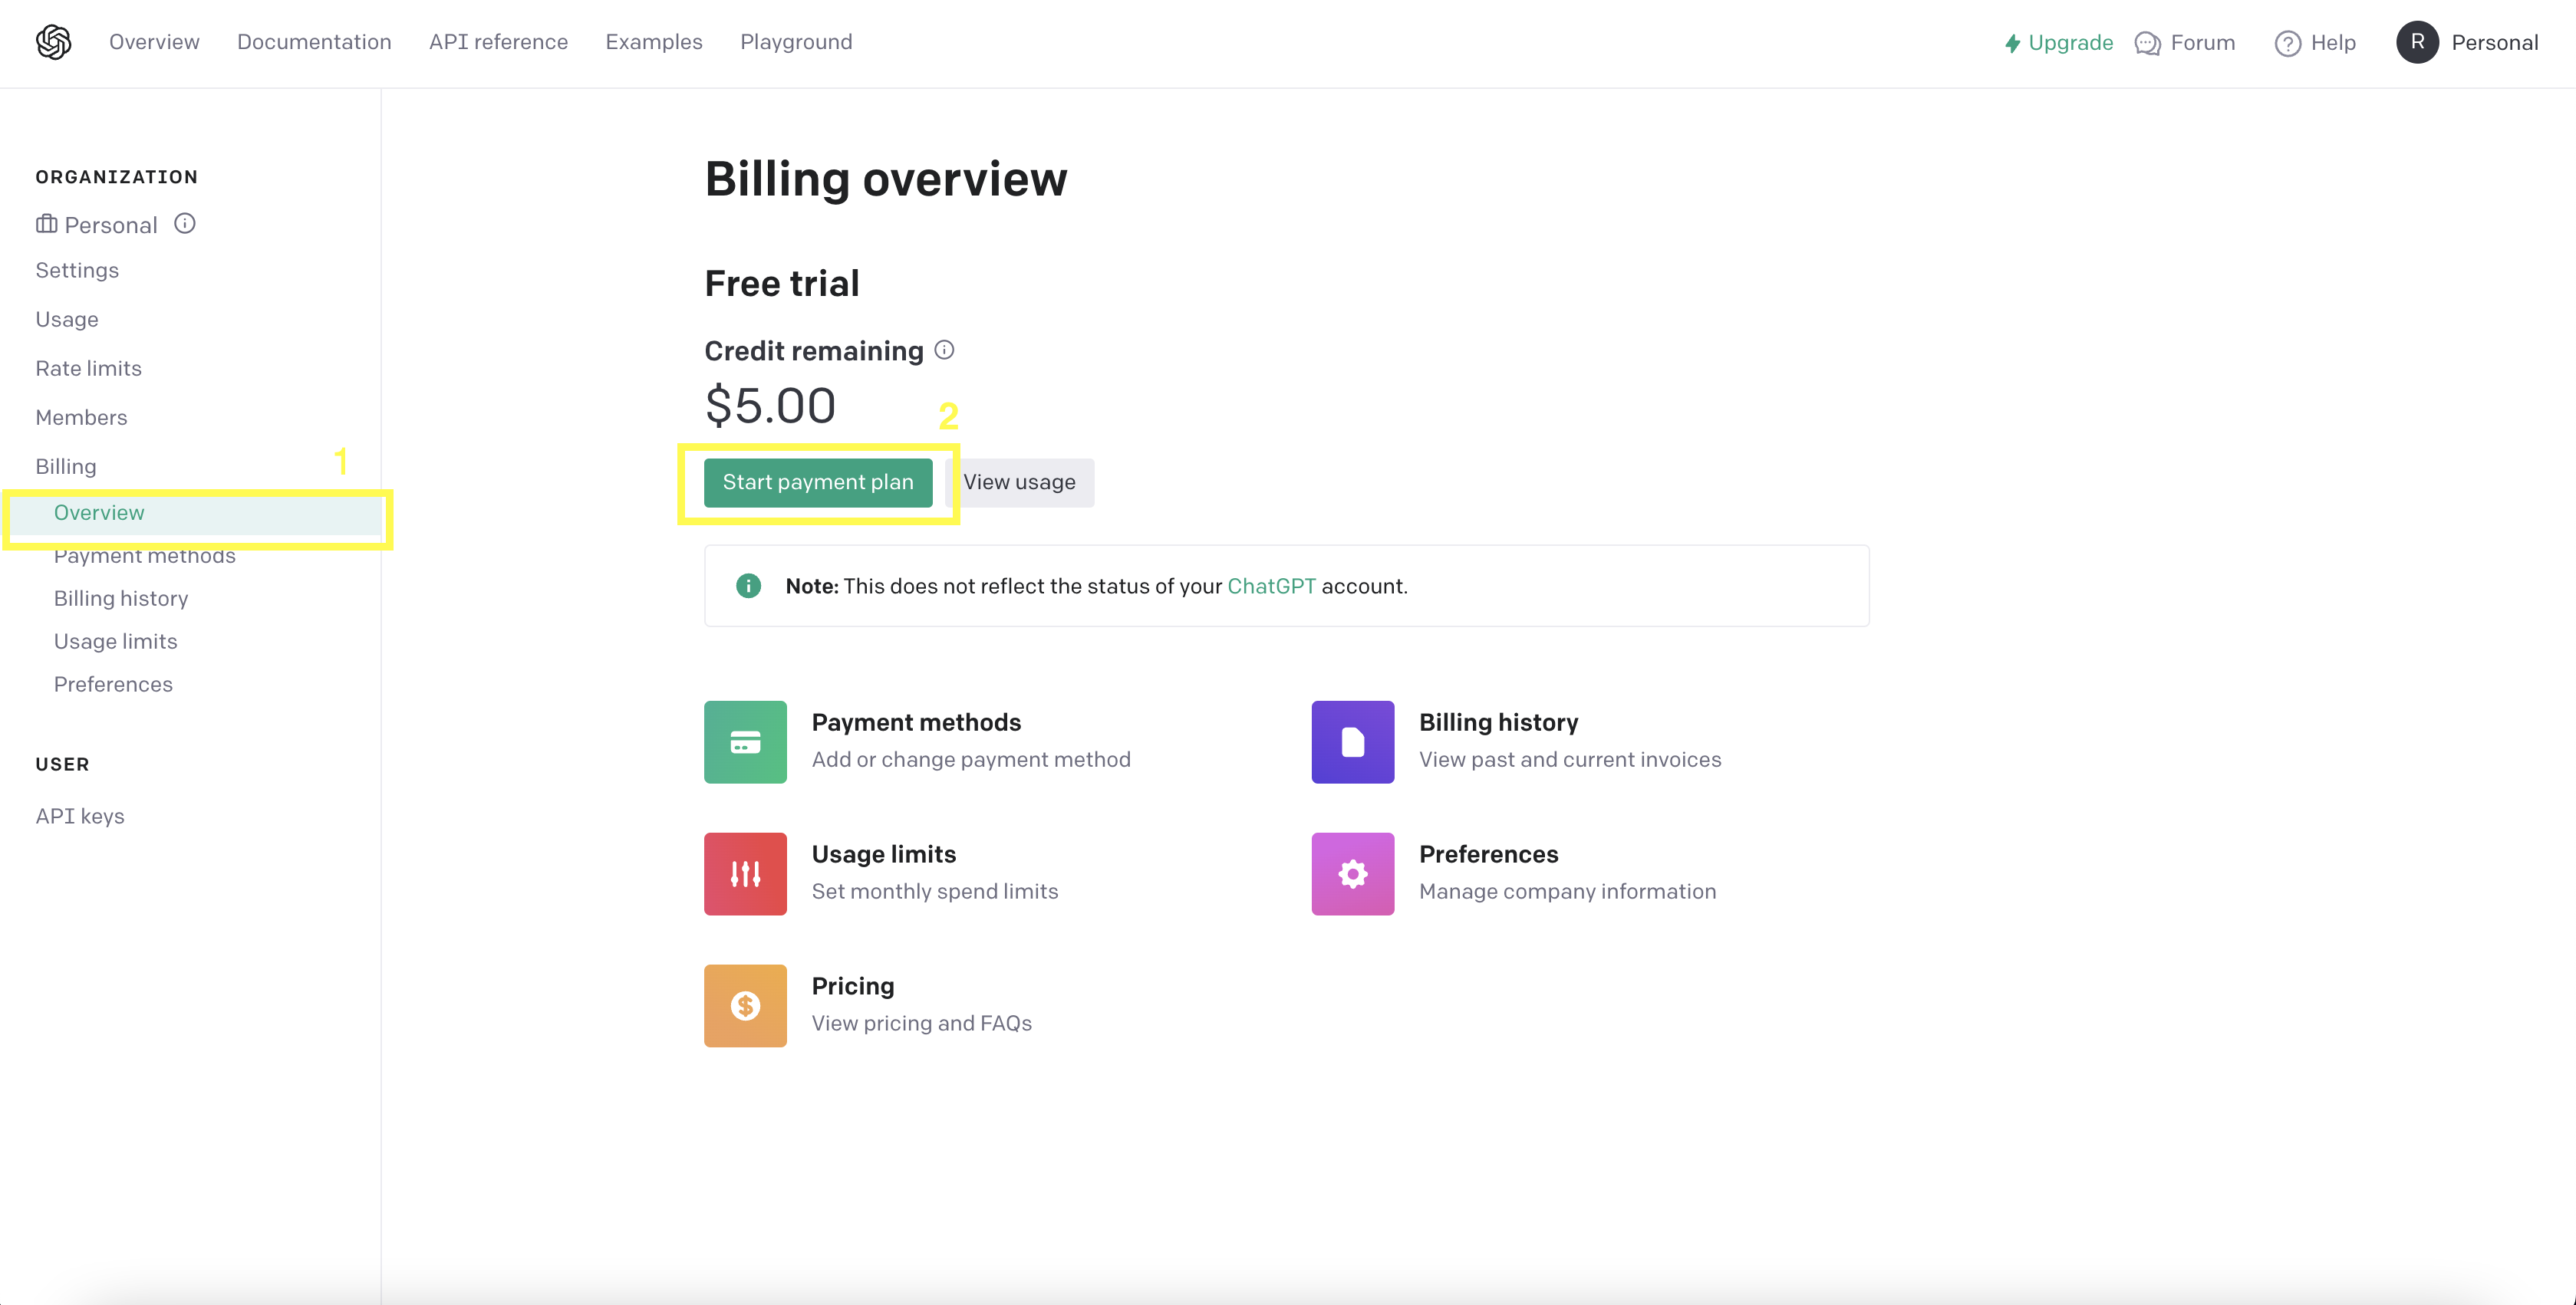
Task: Open the Forum chat bubble icon
Action: pos(2147,43)
